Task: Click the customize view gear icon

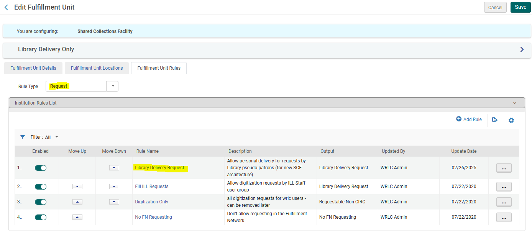Action: pyautogui.click(x=511, y=120)
